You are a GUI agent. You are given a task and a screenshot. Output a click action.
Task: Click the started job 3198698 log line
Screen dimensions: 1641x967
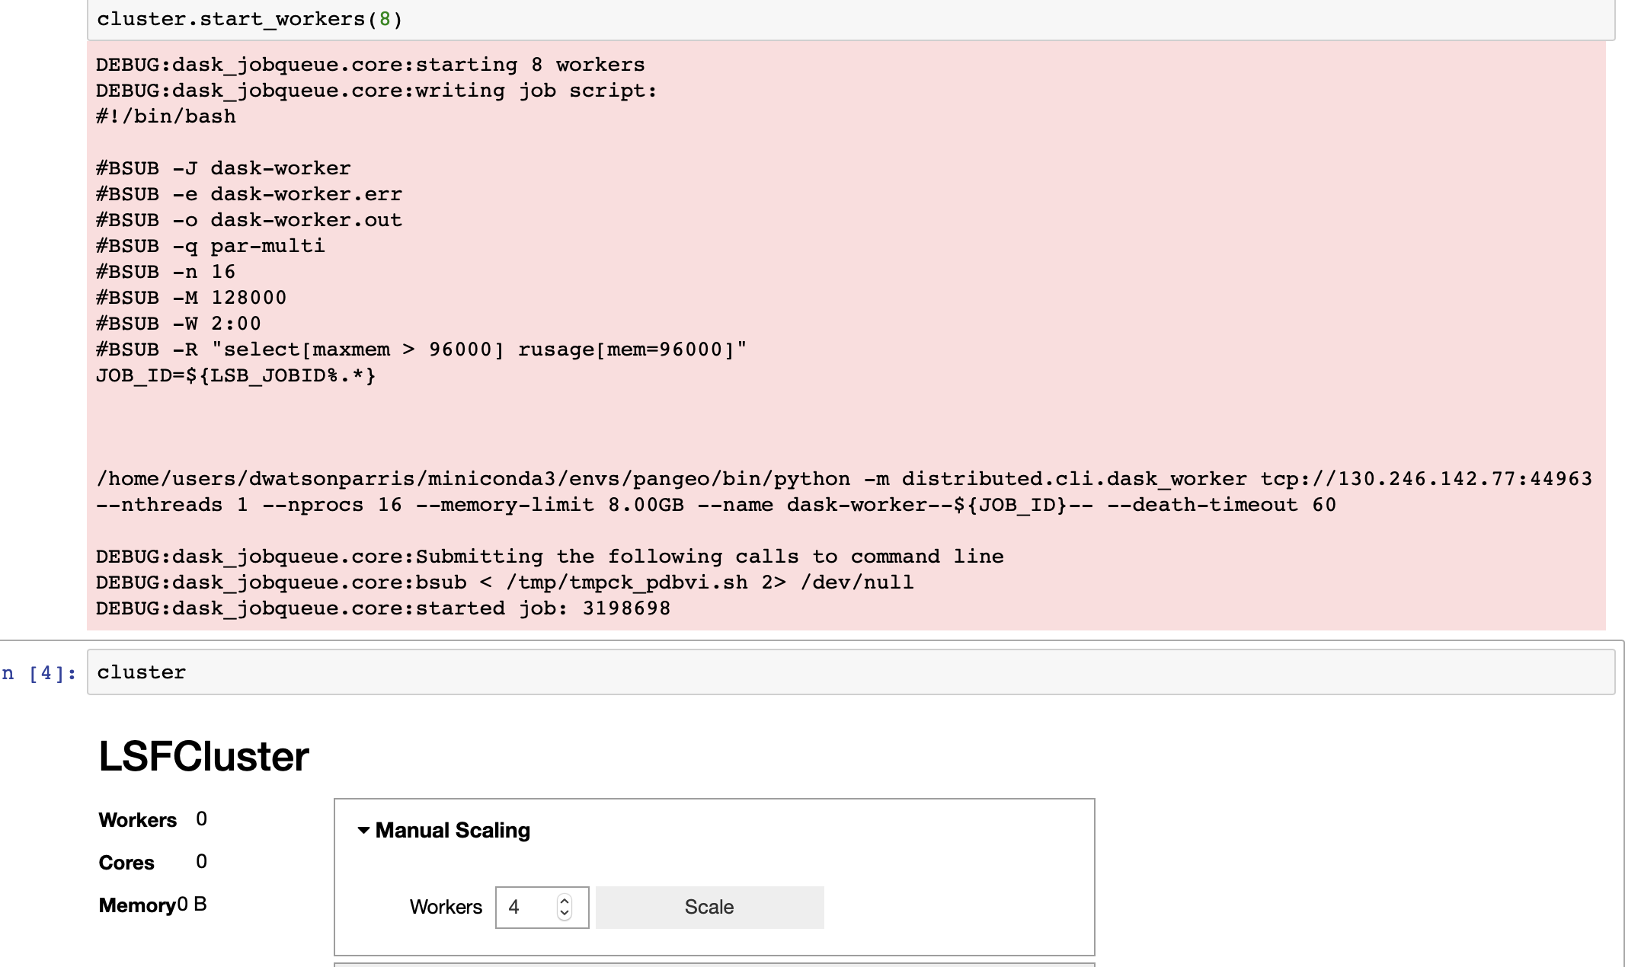click(382, 608)
